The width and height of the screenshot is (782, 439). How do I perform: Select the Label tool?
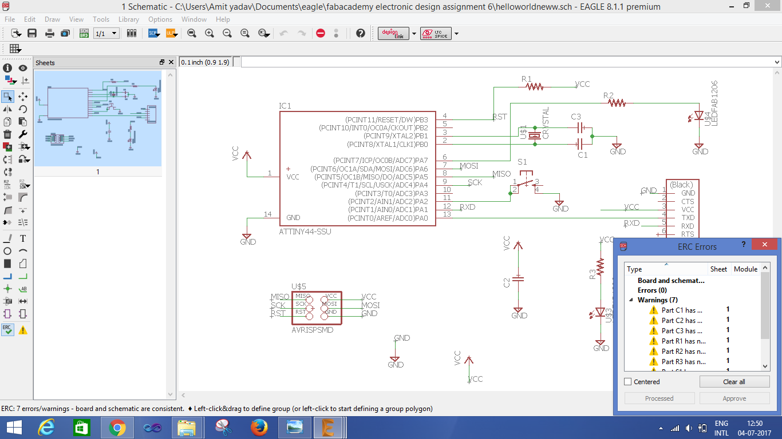(23, 289)
